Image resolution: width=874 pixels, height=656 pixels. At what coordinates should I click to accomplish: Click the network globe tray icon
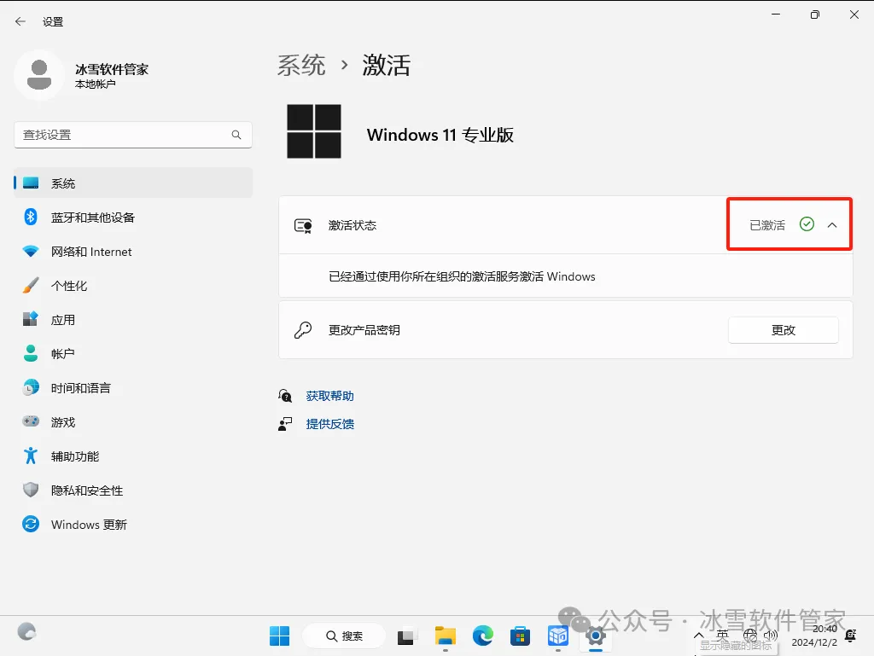pyautogui.click(x=750, y=636)
